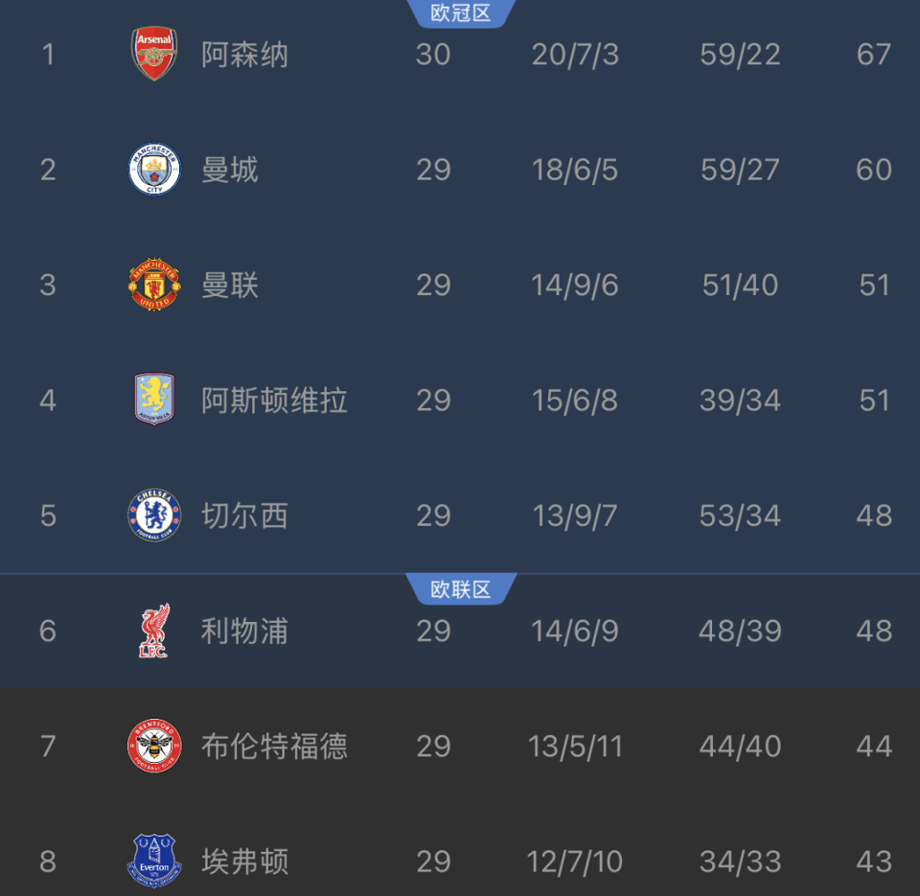Select the Manchester United crest

tap(154, 286)
